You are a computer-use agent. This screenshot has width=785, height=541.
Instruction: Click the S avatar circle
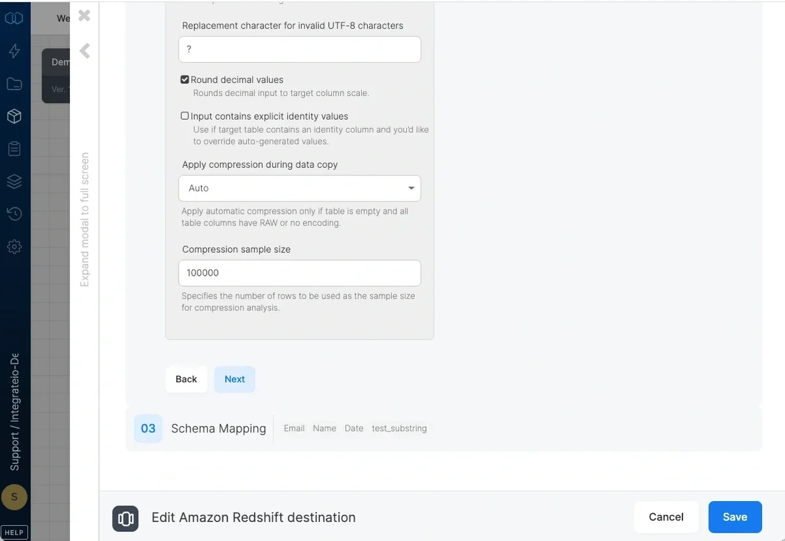(14, 497)
